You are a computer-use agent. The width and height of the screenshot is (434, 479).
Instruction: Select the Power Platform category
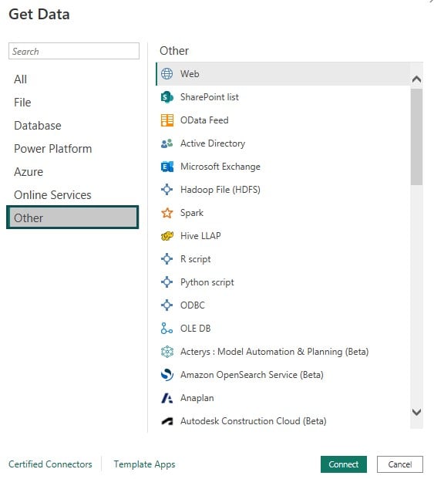pos(52,149)
